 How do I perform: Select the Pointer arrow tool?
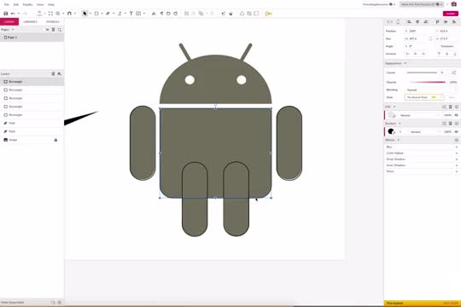point(85,14)
